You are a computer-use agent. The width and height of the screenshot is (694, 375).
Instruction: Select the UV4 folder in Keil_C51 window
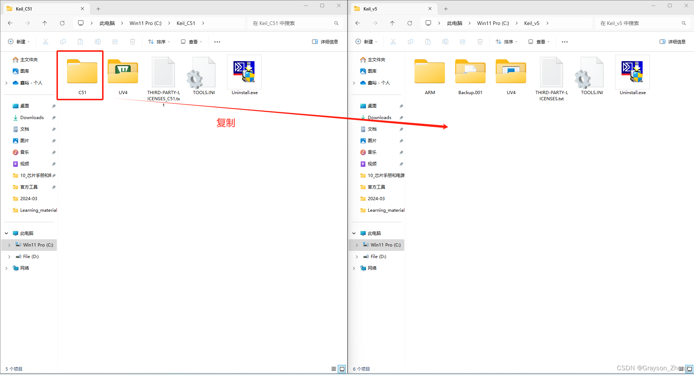[123, 75]
